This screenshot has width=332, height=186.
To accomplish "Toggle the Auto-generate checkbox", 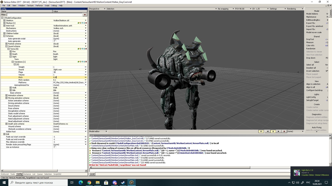I will point(55,41).
